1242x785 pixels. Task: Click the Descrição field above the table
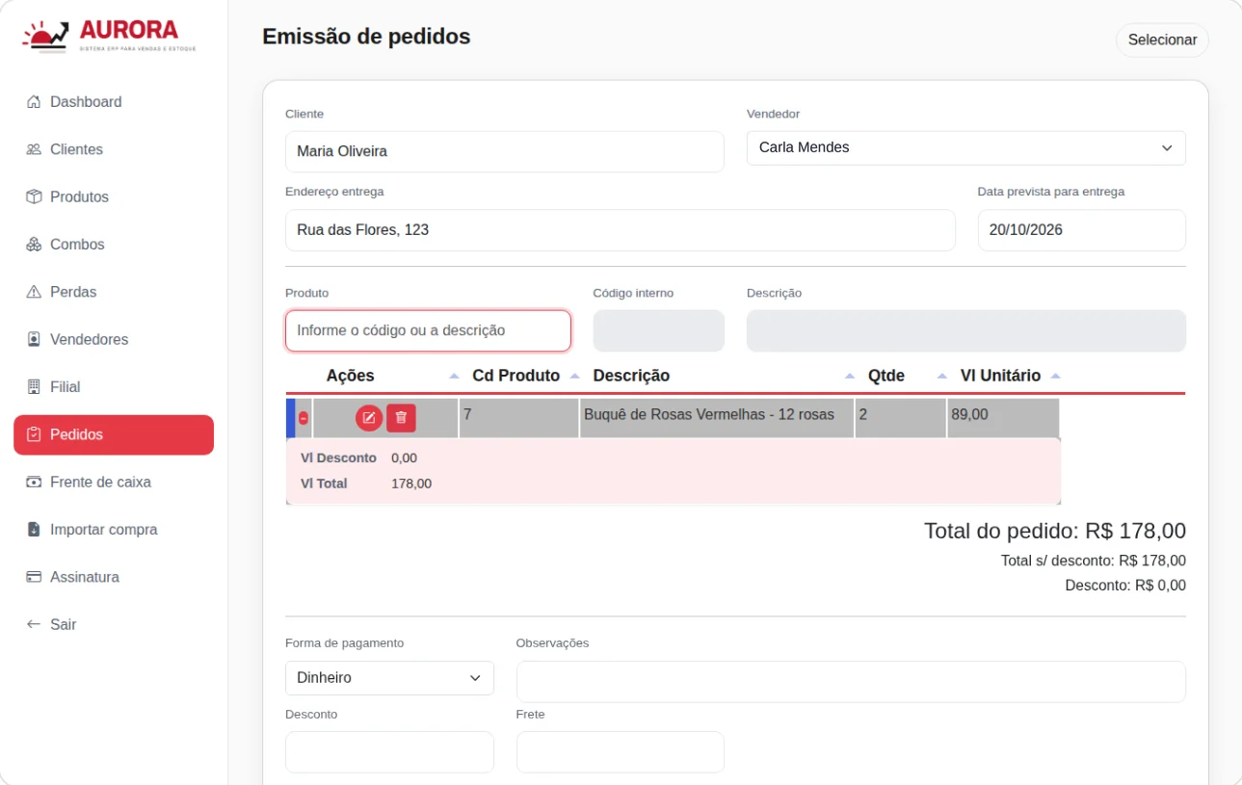coord(965,330)
